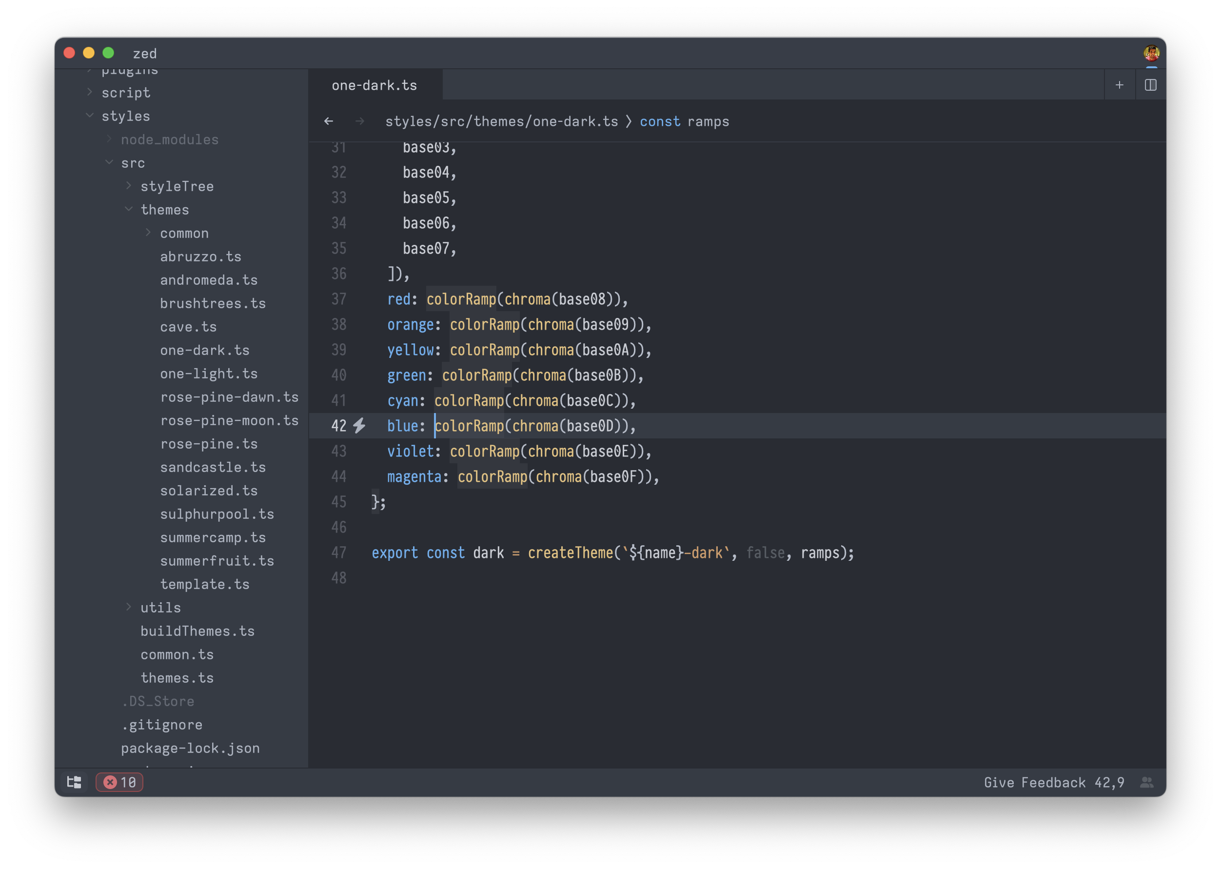Click the forward navigation arrow

[x=359, y=121]
